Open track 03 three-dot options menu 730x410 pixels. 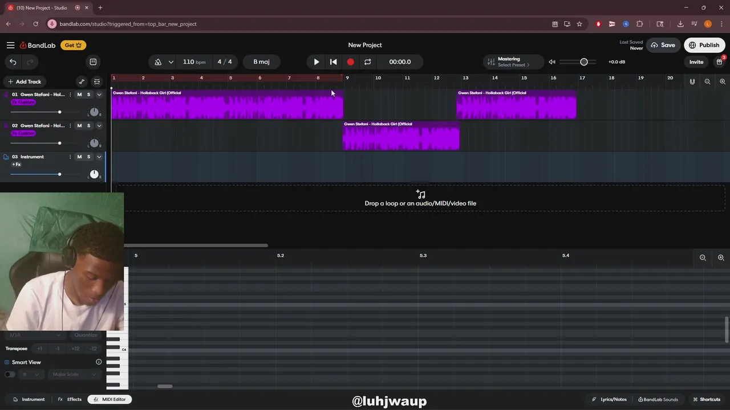tap(70, 157)
